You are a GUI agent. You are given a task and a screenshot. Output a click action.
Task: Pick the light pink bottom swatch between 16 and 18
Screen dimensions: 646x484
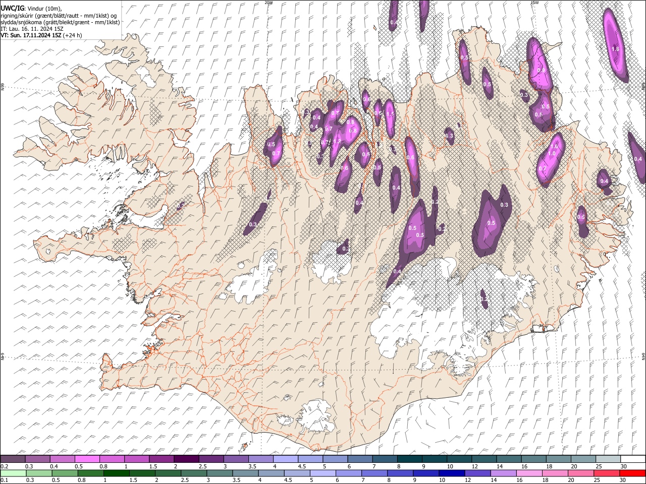click(x=529, y=473)
